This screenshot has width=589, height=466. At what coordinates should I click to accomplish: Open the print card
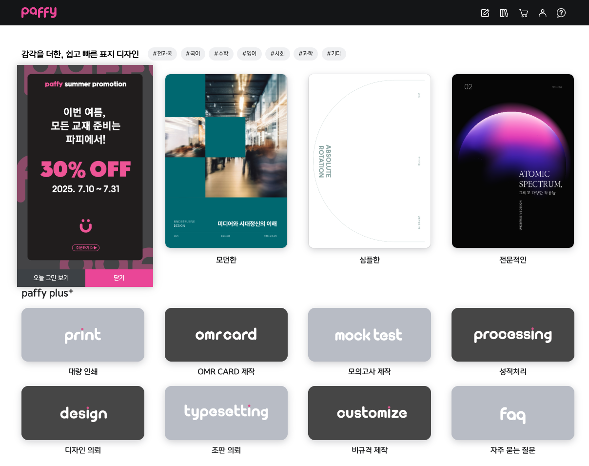[83, 335]
